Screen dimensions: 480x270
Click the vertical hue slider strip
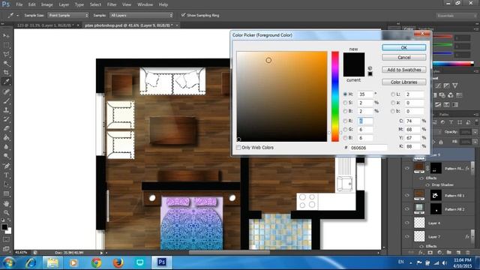[335, 97]
